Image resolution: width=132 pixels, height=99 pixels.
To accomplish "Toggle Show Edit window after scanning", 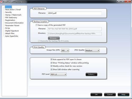I will (51, 69).
